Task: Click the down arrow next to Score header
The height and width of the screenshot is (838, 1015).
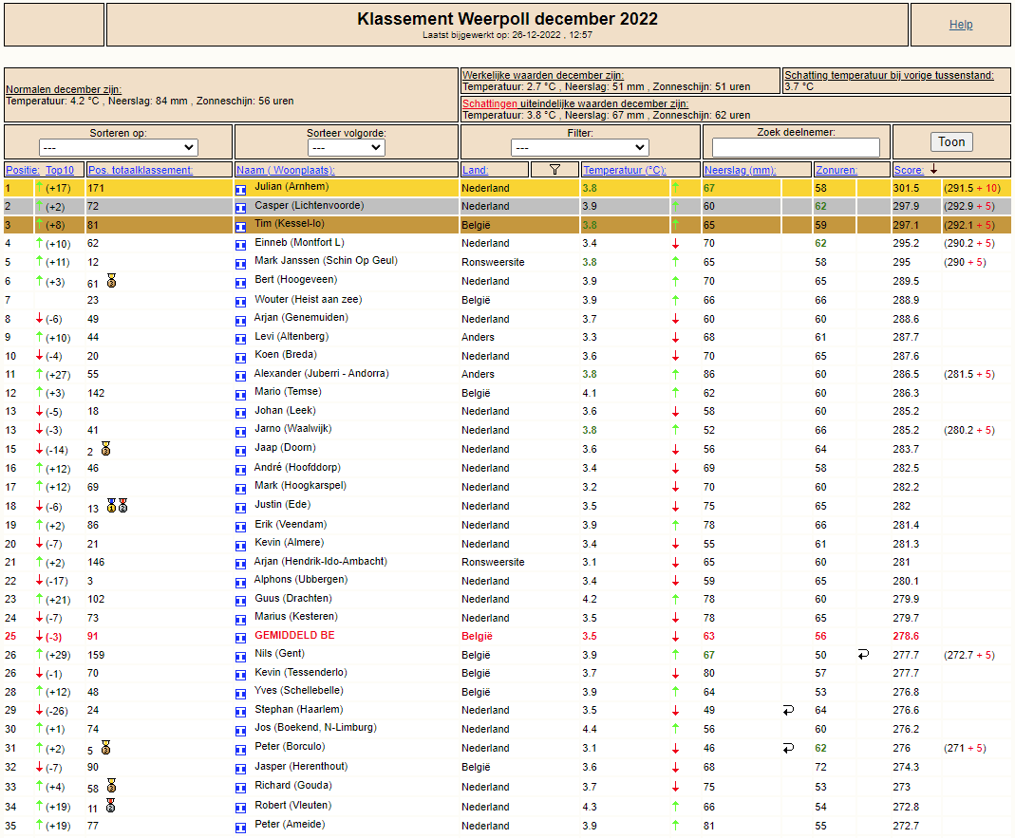Action: click(x=933, y=170)
